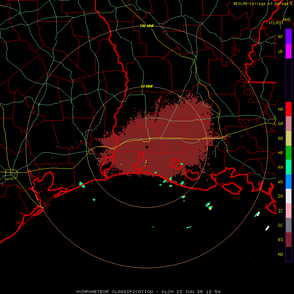Select the "BD" legend label
Viewport: 294px width, 294px height.
[280, 139]
